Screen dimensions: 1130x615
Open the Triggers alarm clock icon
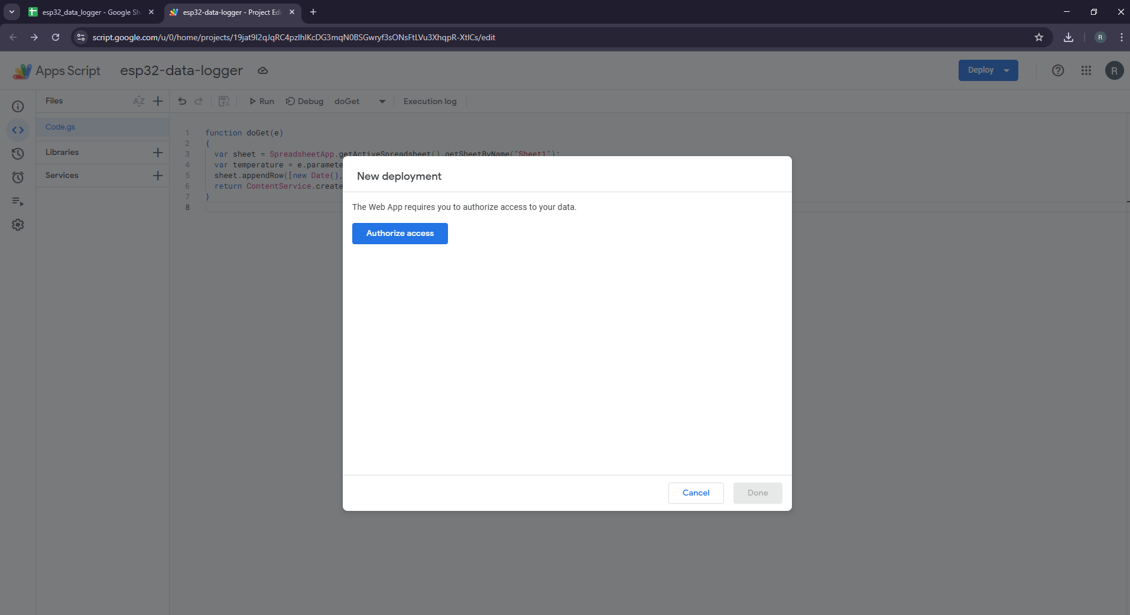click(x=18, y=177)
